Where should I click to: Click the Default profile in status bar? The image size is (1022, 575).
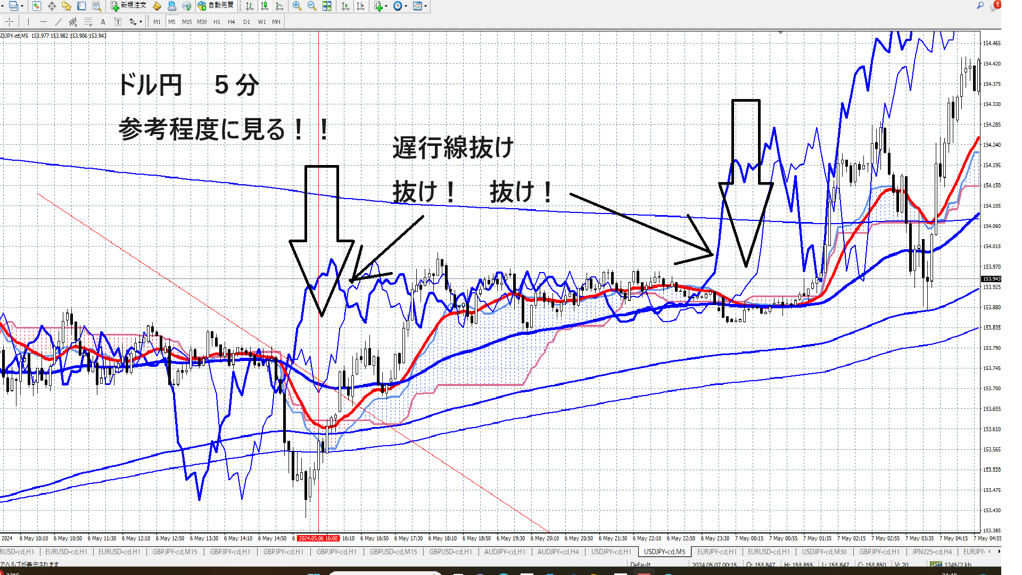pos(640,565)
